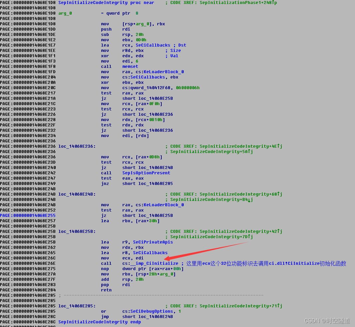Click the lea rbx, [rax+30h] operand
The height and width of the screenshot is (327, 355).
(x=141, y=221)
